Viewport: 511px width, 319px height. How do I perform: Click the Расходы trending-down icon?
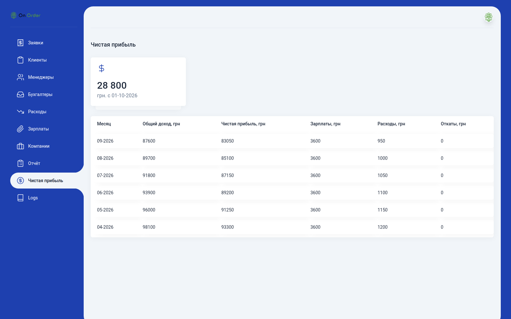[20, 112]
